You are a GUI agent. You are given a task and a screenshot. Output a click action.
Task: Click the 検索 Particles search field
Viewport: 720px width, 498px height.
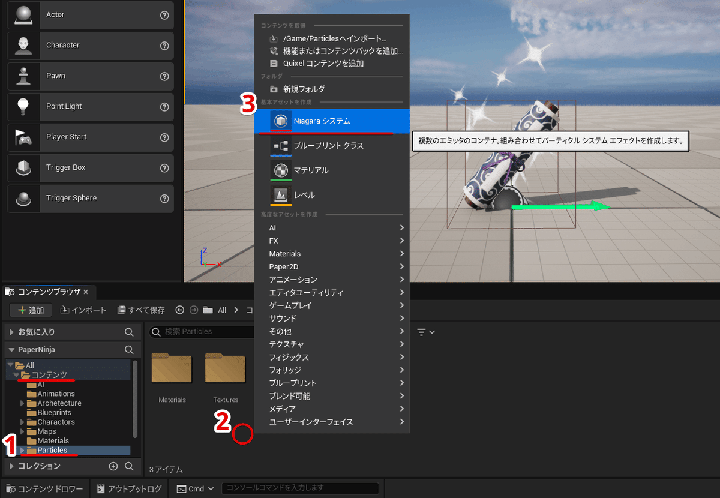pos(202,331)
